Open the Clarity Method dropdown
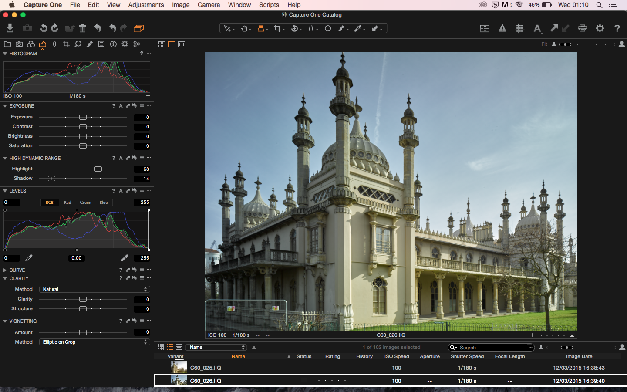This screenshot has height=392, width=627. (94, 289)
